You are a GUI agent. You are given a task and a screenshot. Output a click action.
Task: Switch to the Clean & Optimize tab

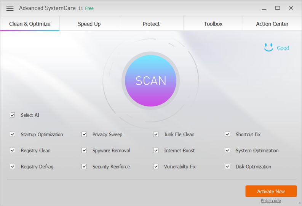pyautogui.click(x=30, y=24)
